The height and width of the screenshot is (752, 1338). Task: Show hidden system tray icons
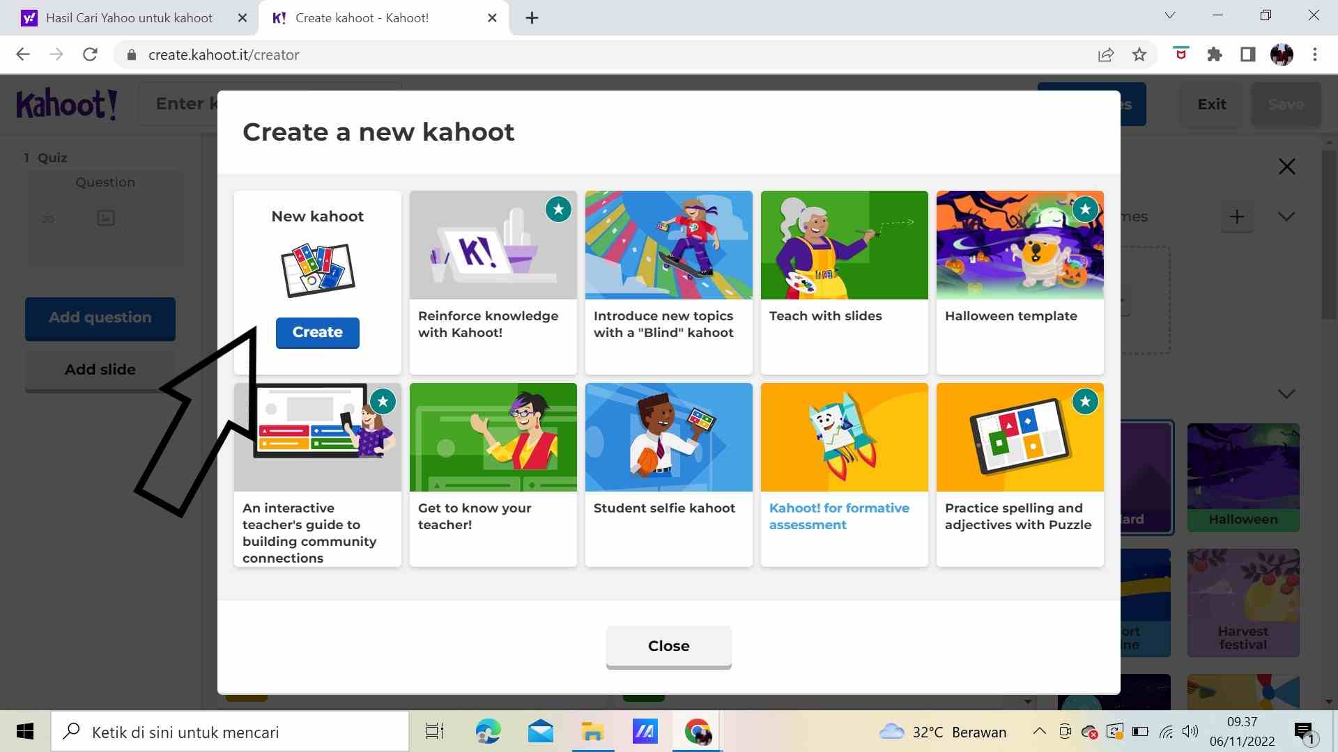pyautogui.click(x=1039, y=731)
